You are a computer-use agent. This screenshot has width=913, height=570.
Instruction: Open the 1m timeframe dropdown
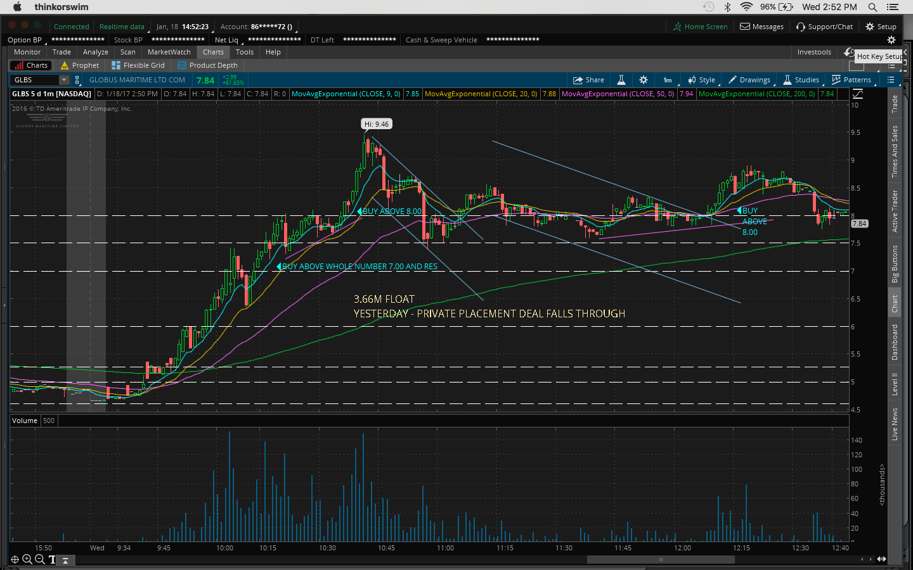(668, 80)
